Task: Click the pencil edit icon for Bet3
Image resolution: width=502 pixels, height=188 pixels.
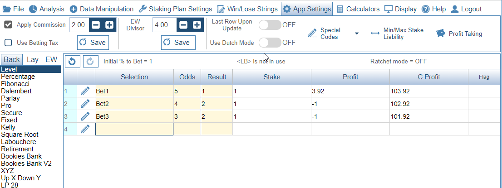Action: point(85,116)
